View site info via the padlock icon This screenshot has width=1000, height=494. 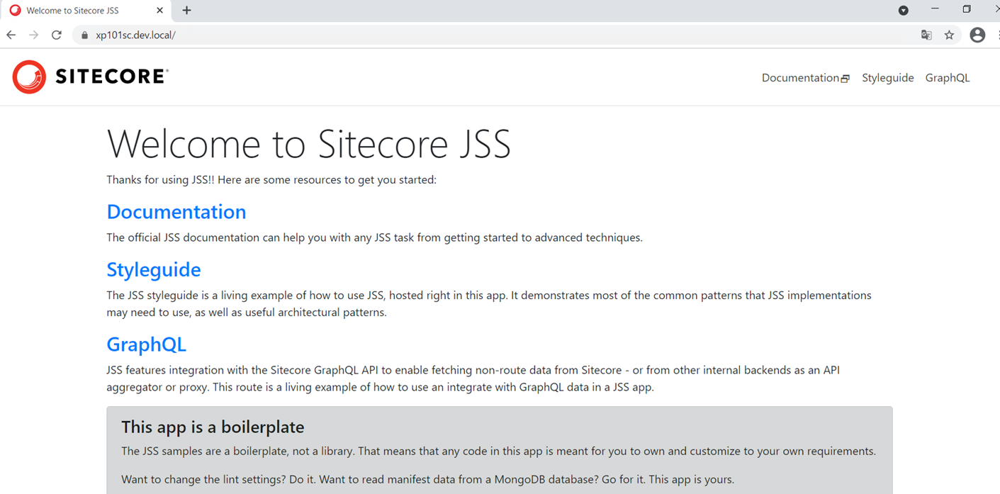(x=84, y=35)
